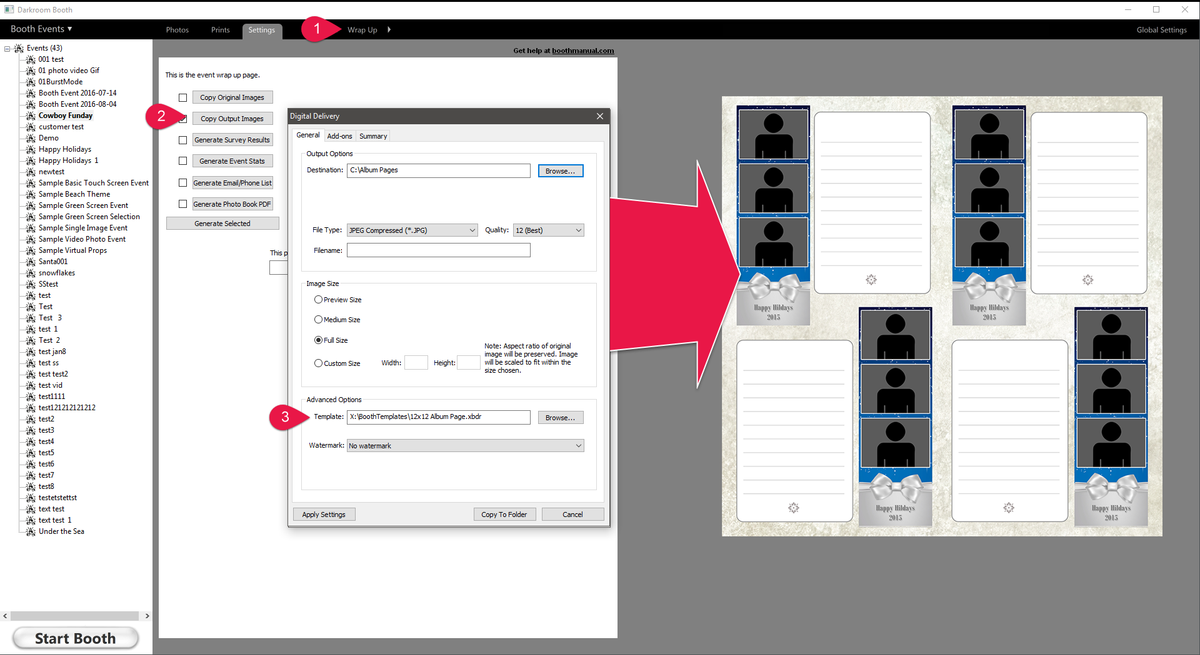Click the Template path field
Viewport: 1200px width, 655px height.
(x=439, y=417)
